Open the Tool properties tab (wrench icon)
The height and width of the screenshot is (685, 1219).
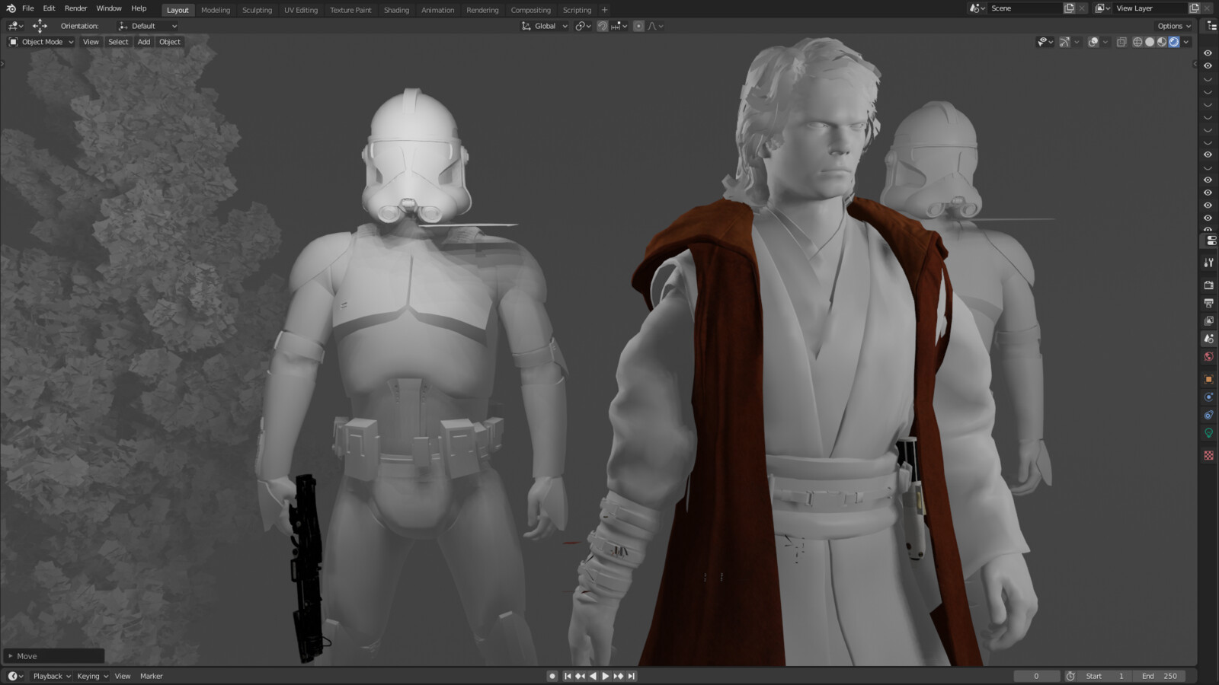coord(1208,263)
